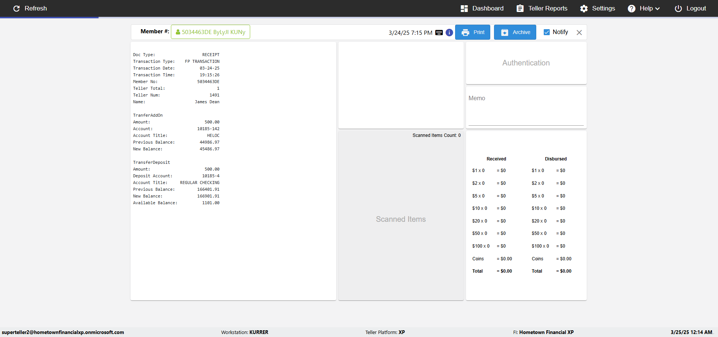Screen dimensions: 718x337
Task: Click the member person icon
Action: (178, 32)
